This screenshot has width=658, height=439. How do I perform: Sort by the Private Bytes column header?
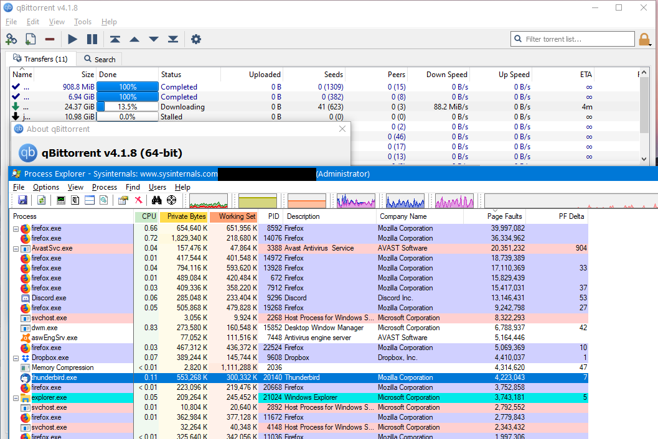click(x=184, y=216)
